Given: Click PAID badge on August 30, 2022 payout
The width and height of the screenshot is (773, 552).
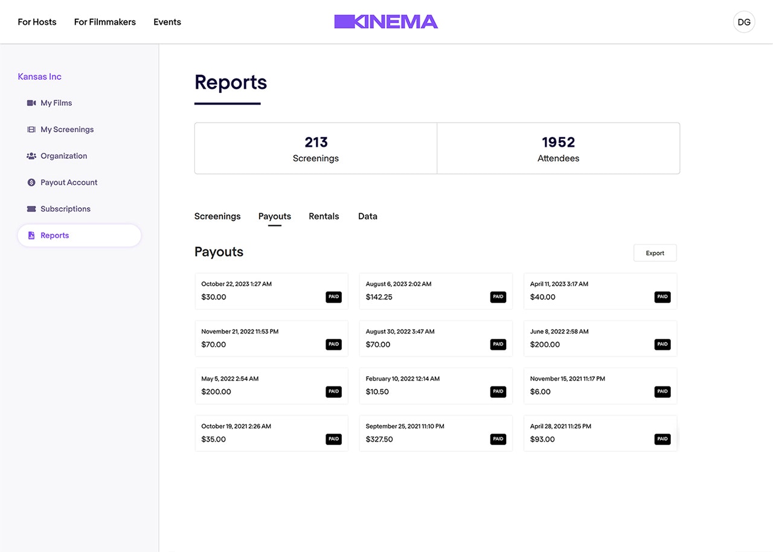Looking at the screenshot, I should (x=498, y=344).
